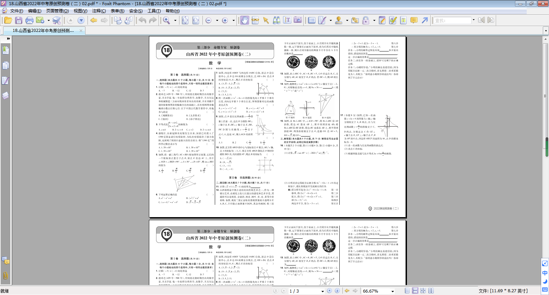
Task: Open the 帮助(H) menu
Action: pyautogui.click(x=173, y=11)
